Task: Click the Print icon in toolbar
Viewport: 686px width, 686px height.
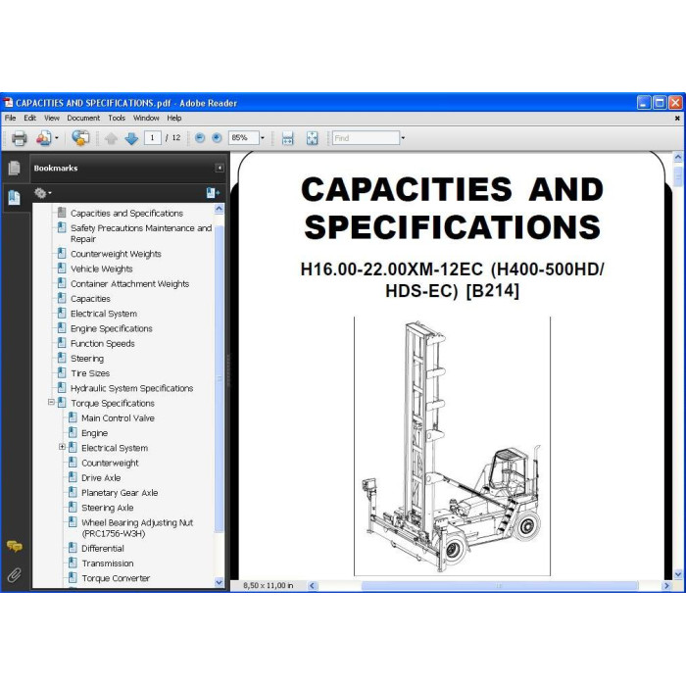Action: click(x=19, y=138)
